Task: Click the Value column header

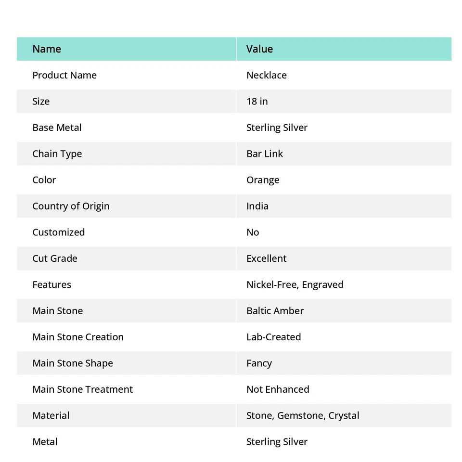Action: pyautogui.click(x=259, y=49)
